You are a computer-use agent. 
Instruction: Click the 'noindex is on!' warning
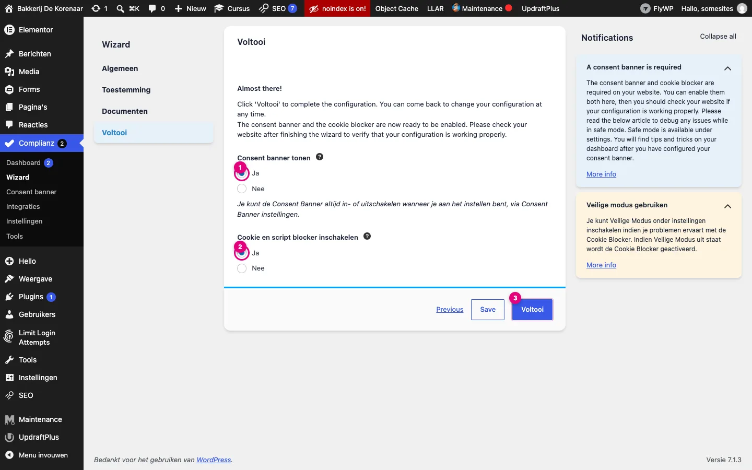337,8
